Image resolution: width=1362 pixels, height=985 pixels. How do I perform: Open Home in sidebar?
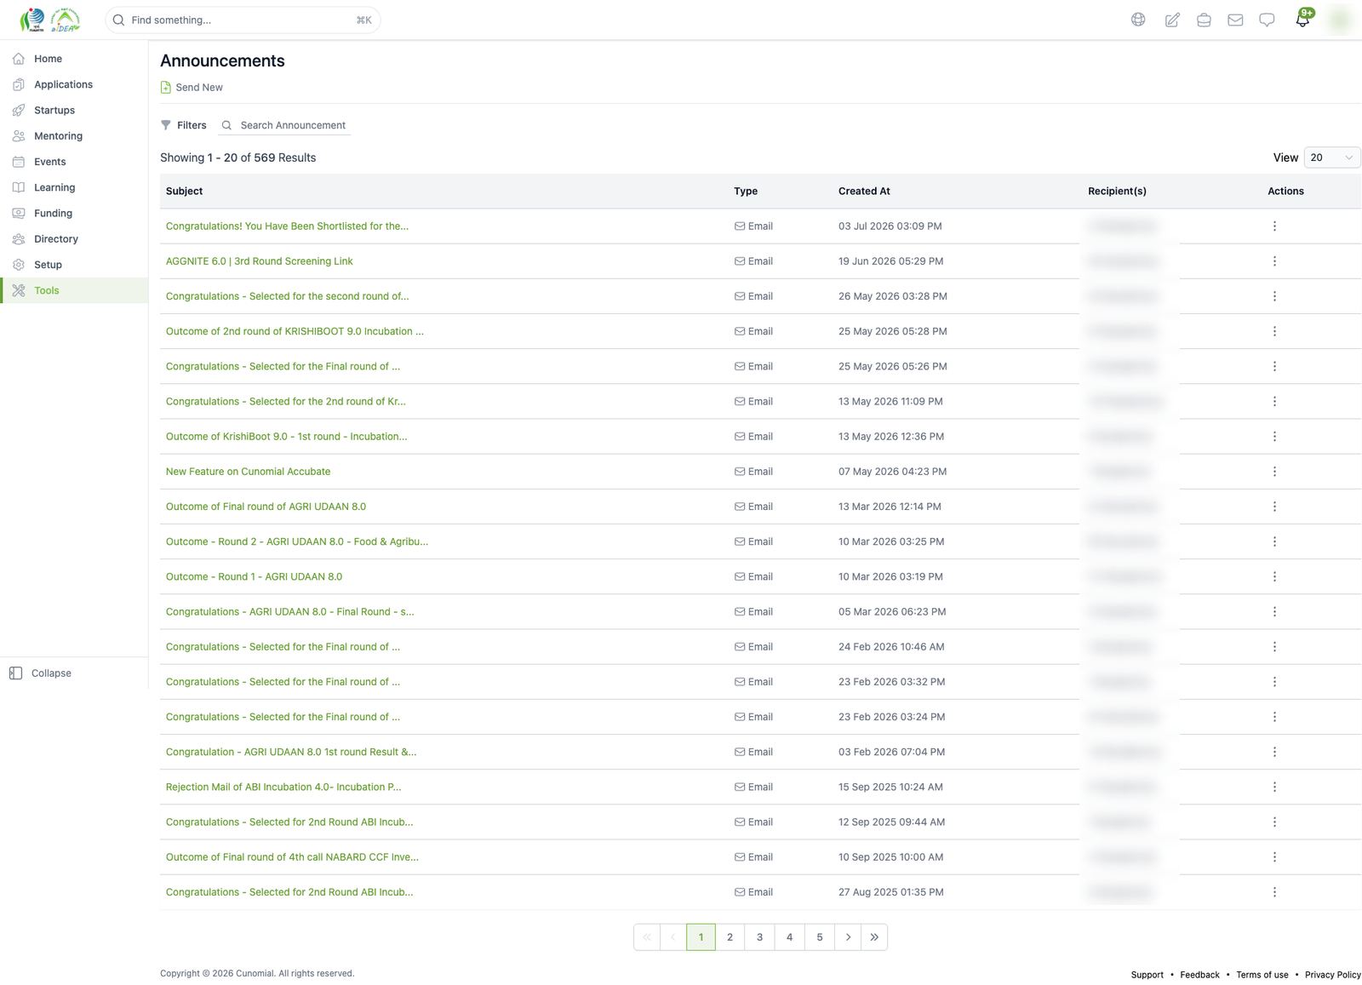[x=74, y=59]
